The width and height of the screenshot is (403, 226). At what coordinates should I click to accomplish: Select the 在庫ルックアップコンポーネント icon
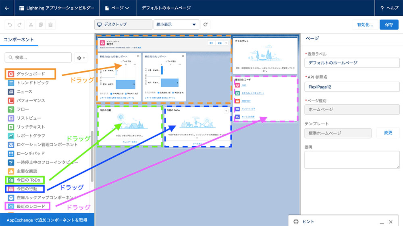click(11, 197)
